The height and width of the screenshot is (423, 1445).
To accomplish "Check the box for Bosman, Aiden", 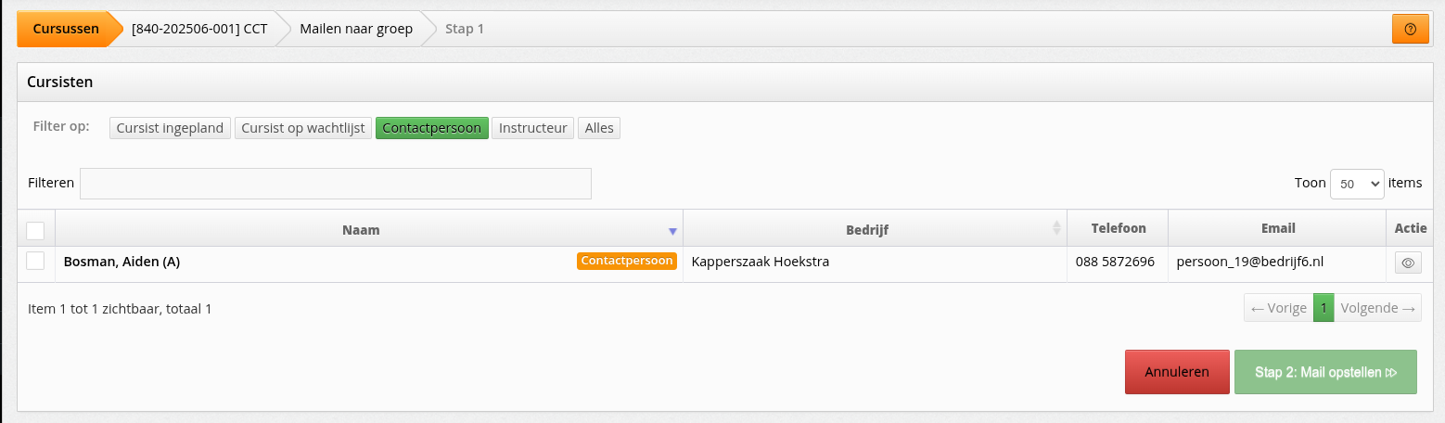I will click(35, 262).
